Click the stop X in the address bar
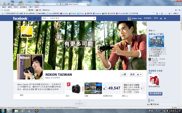Image resolution: width=182 pixels, height=113 pixels. click(64, 4)
